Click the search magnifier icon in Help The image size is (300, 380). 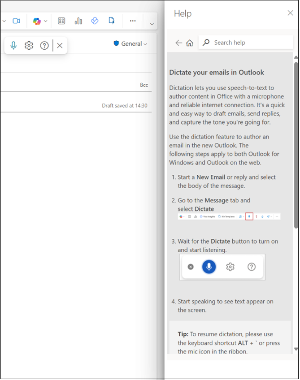[x=206, y=43]
